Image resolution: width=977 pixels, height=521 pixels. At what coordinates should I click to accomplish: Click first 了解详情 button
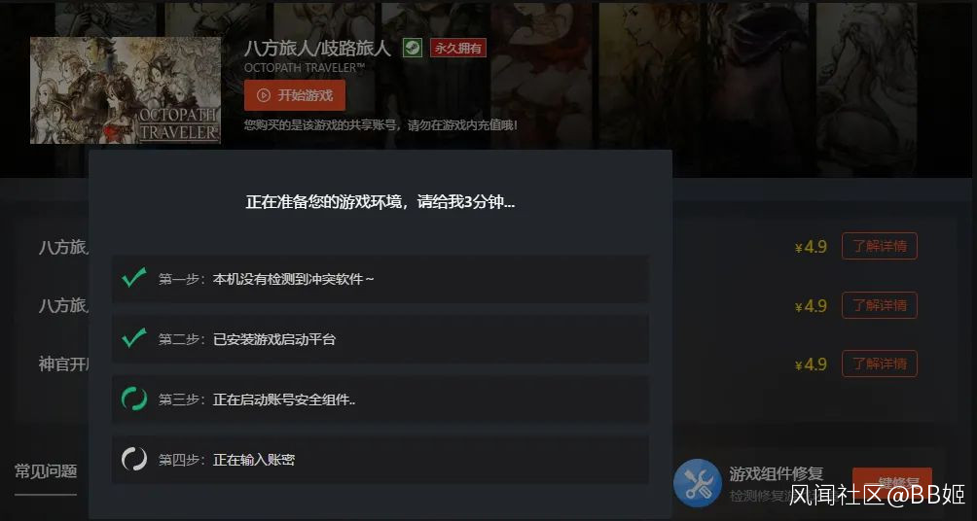pyautogui.click(x=879, y=246)
